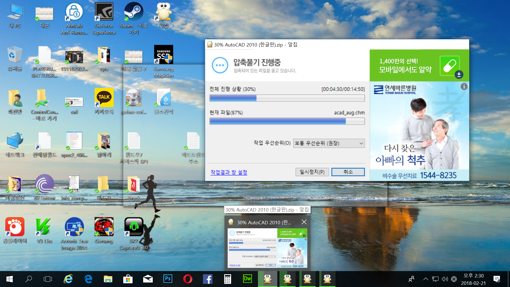Open 윈도우7 서비스팩 SP1 file
Viewport: 510px width, 287px height.
134,148
